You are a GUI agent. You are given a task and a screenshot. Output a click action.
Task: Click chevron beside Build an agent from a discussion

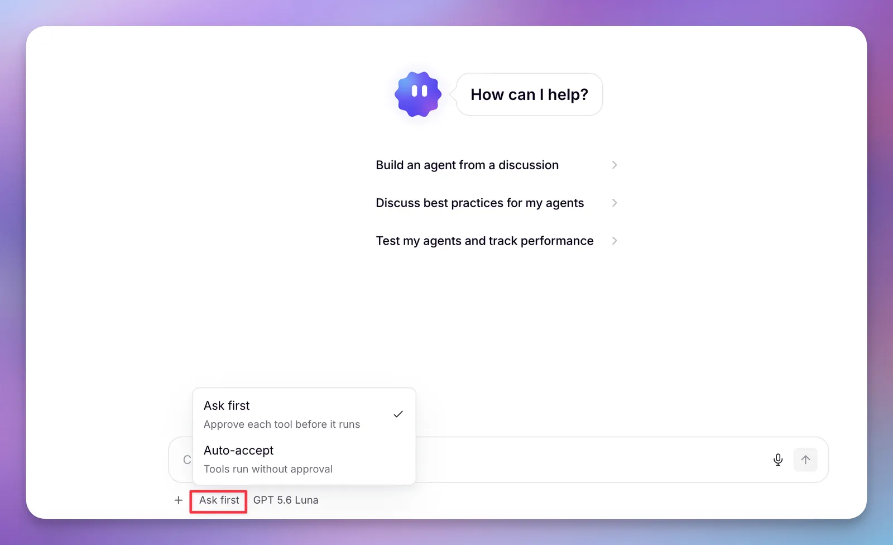point(614,165)
